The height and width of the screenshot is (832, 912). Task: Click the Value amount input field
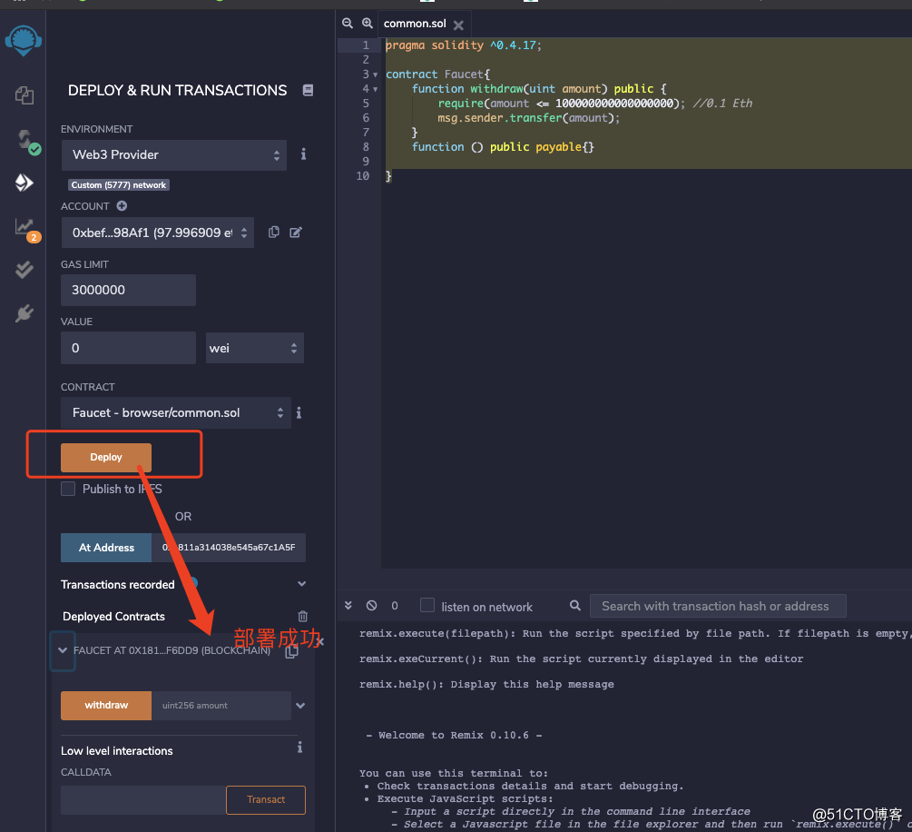129,348
